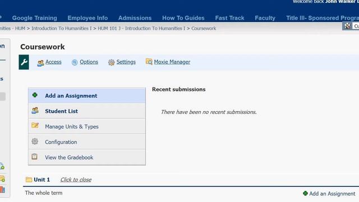Open the Admissions tab
This screenshot has height=202, width=359.
coord(135,18)
